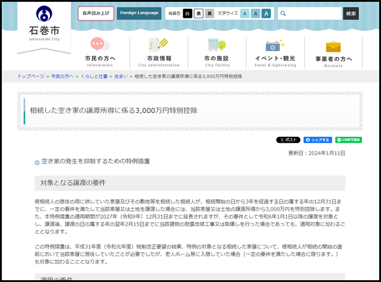This screenshot has width=381, height=282.
Task: Open the イベント・観光 camera icon
Action: tap(275, 45)
